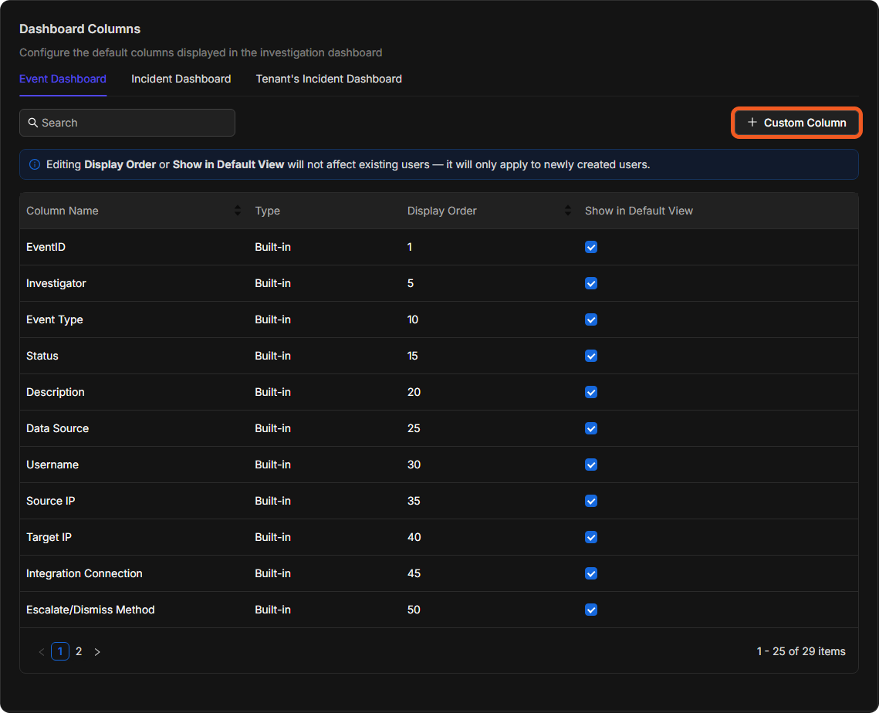Click display order 10 for Event Type
Screen dimensions: 879x713
tap(413, 319)
